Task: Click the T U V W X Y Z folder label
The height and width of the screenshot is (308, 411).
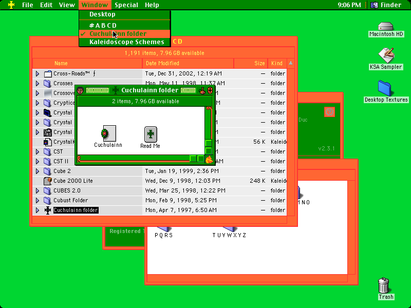Action: tap(229, 235)
